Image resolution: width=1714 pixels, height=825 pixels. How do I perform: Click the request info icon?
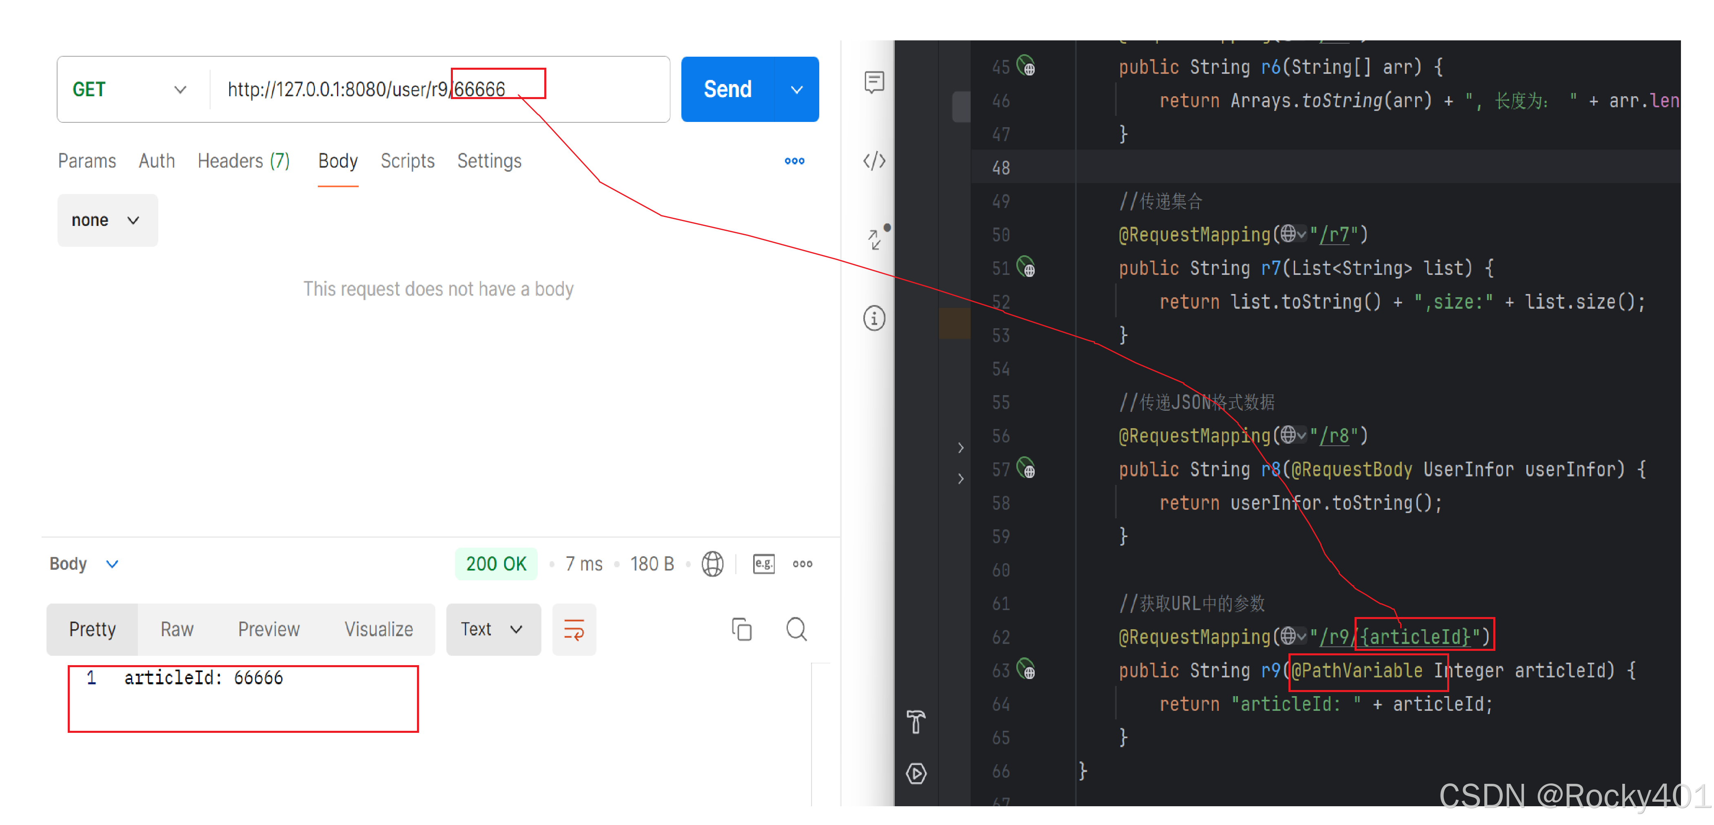pyautogui.click(x=874, y=318)
